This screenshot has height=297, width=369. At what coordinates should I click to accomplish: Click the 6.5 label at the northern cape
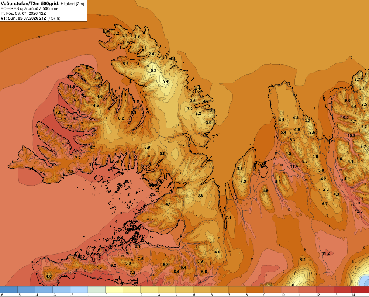pyautogui.click(x=106, y=31)
